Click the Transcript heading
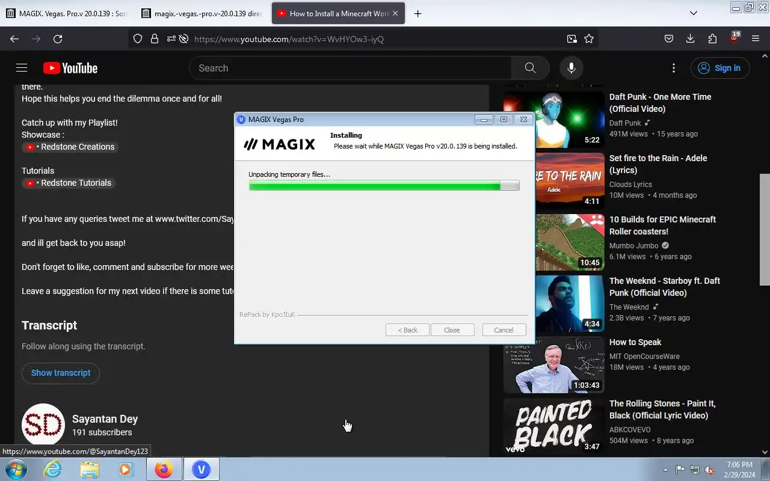 49,325
